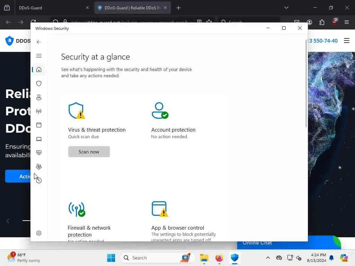
Task: Start a quick scan with Scan now
Action: [x=89, y=152]
